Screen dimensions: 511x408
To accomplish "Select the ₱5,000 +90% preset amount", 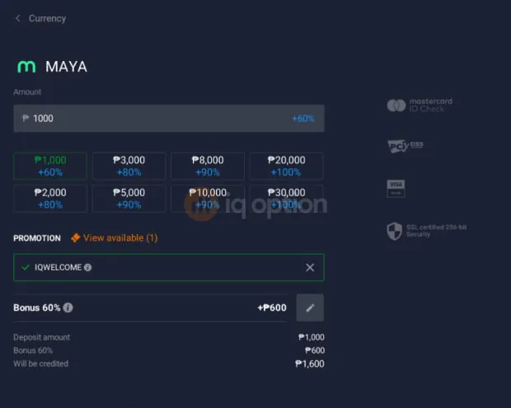I will click(x=129, y=199).
